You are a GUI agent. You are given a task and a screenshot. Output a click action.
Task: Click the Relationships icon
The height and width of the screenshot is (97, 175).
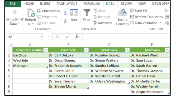tap(167, 23)
